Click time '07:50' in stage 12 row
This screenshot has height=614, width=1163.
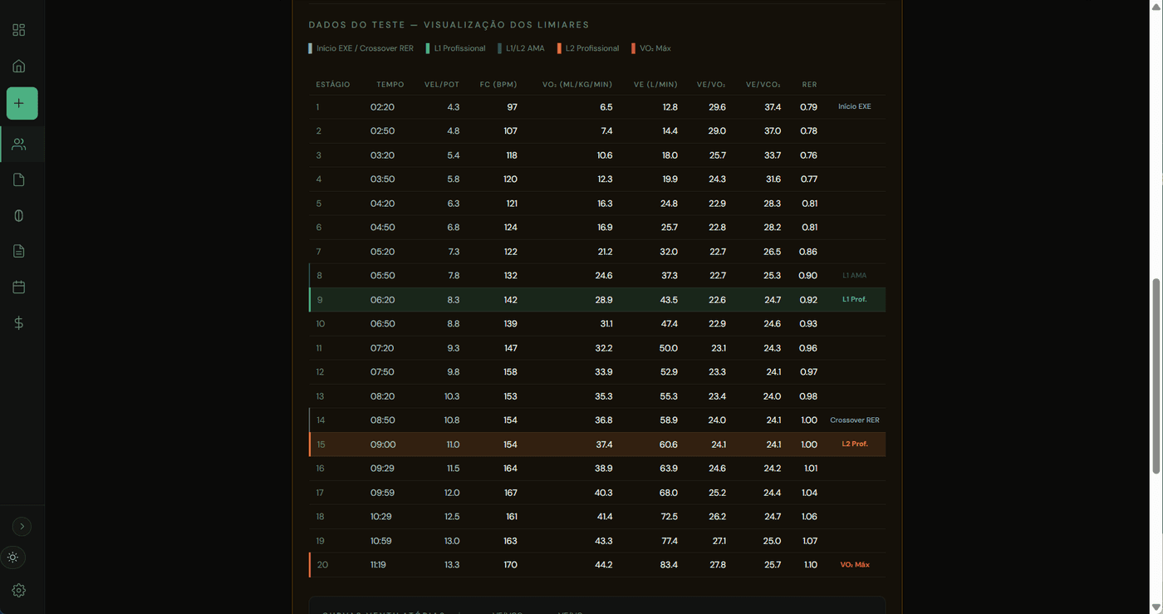coord(382,372)
